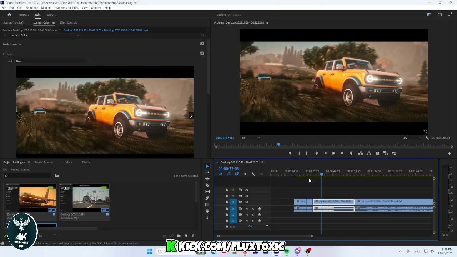
Task: Switch to the Media Browser tab
Action: pos(44,162)
